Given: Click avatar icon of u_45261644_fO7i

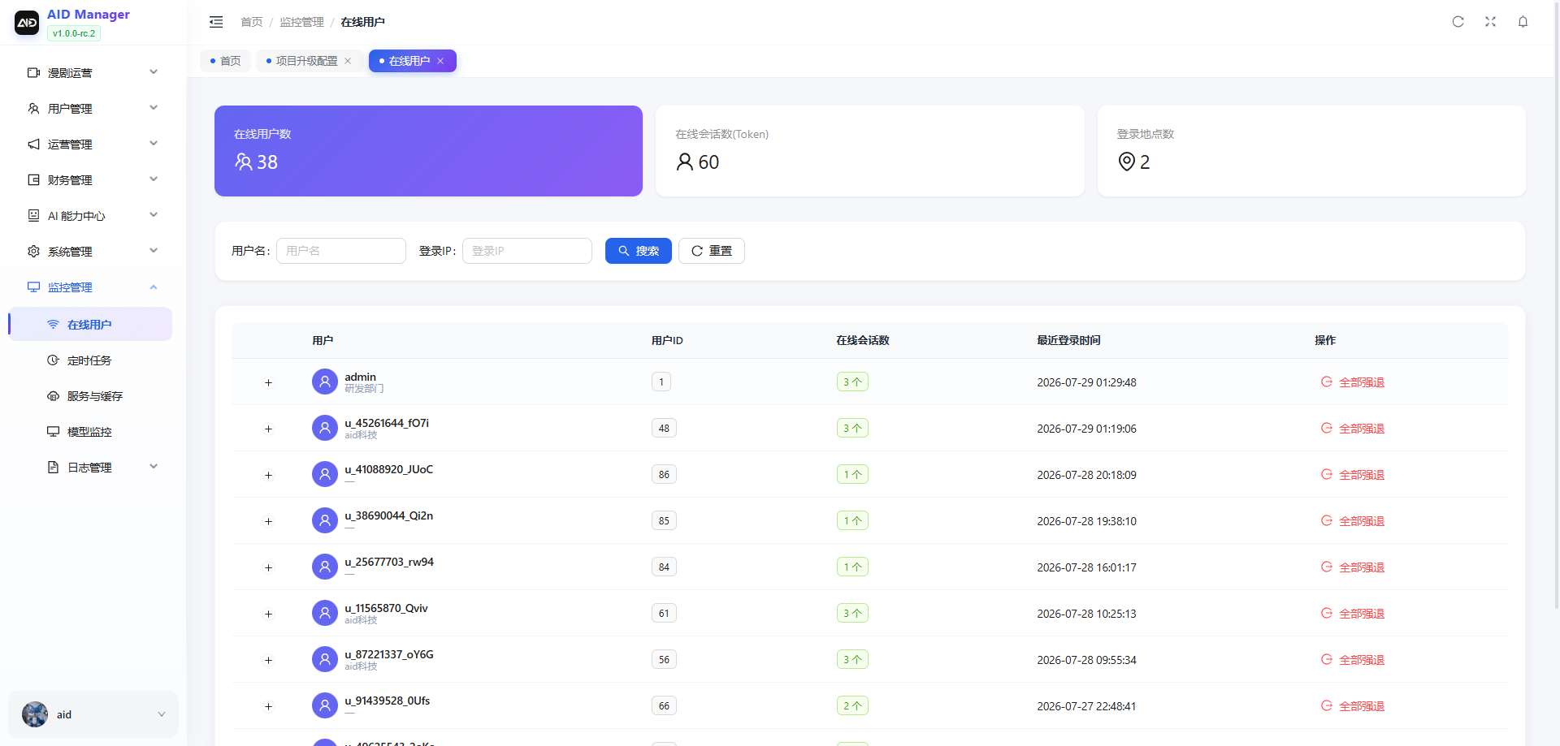Looking at the screenshot, I should (x=325, y=428).
